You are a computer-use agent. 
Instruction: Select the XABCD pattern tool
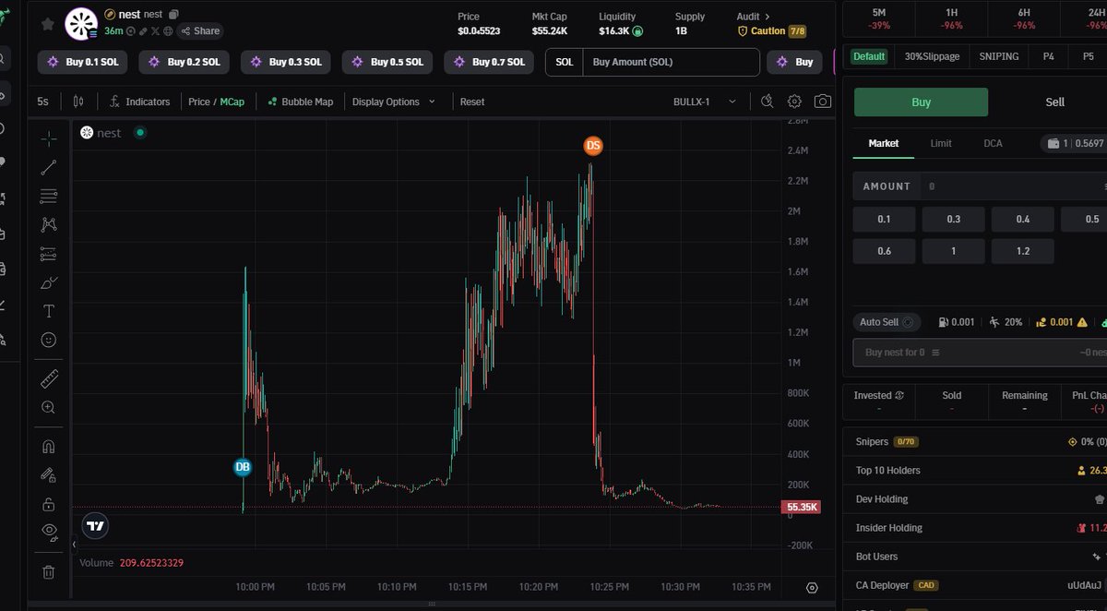tap(49, 224)
